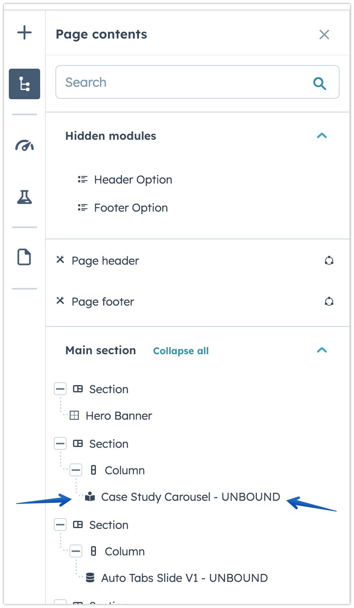Click the Collapse all link
The width and height of the screenshot is (354, 608).
[x=181, y=351]
